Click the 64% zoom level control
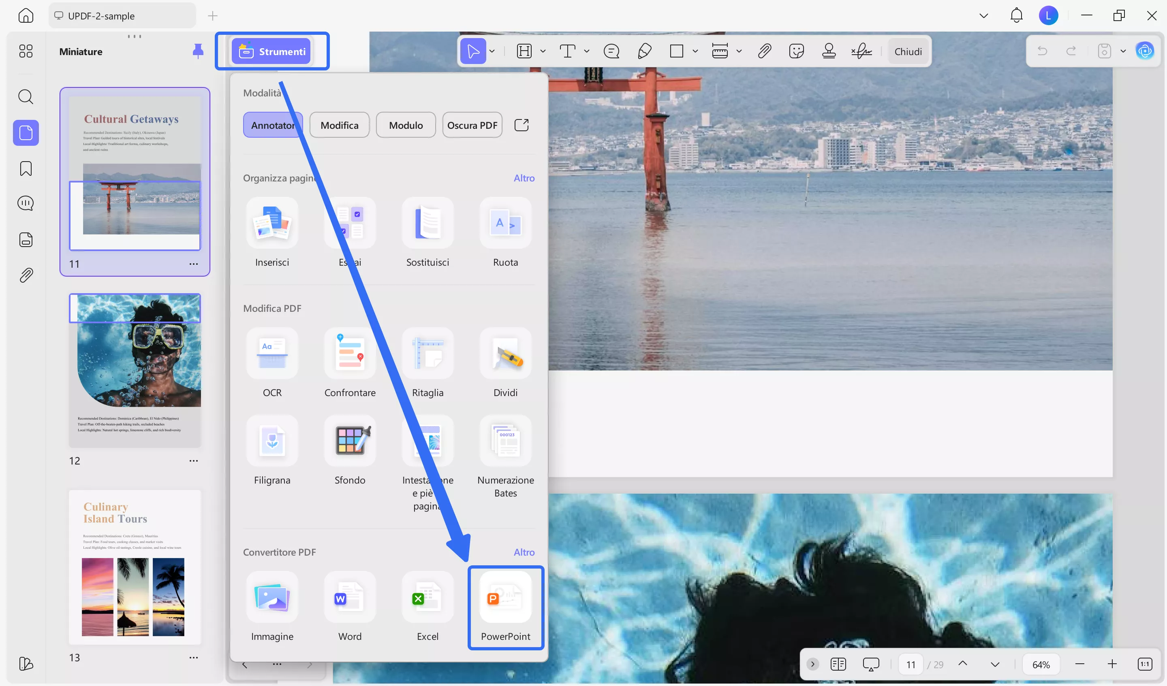The image size is (1167, 686). 1041,664
